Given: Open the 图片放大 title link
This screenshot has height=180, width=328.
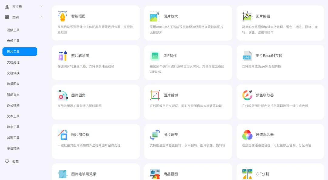Looking at the screenshot, I should [170, 16].
